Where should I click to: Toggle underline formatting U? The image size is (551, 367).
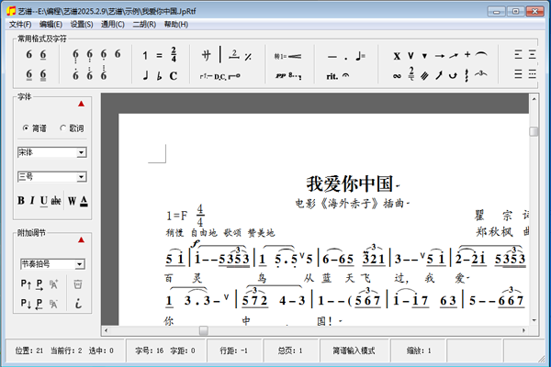click(43, 201)
